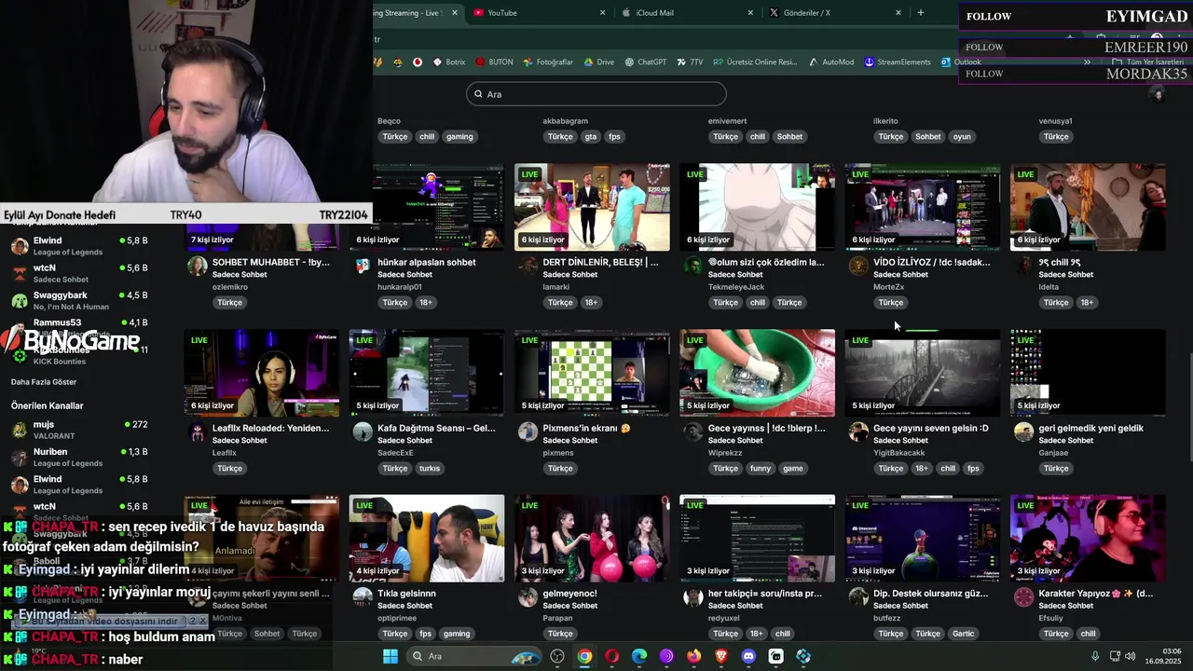Viewport: 1193px width, 671px height.
Task: Launch Firefox from the taskbar
Action: pos(693,656)
